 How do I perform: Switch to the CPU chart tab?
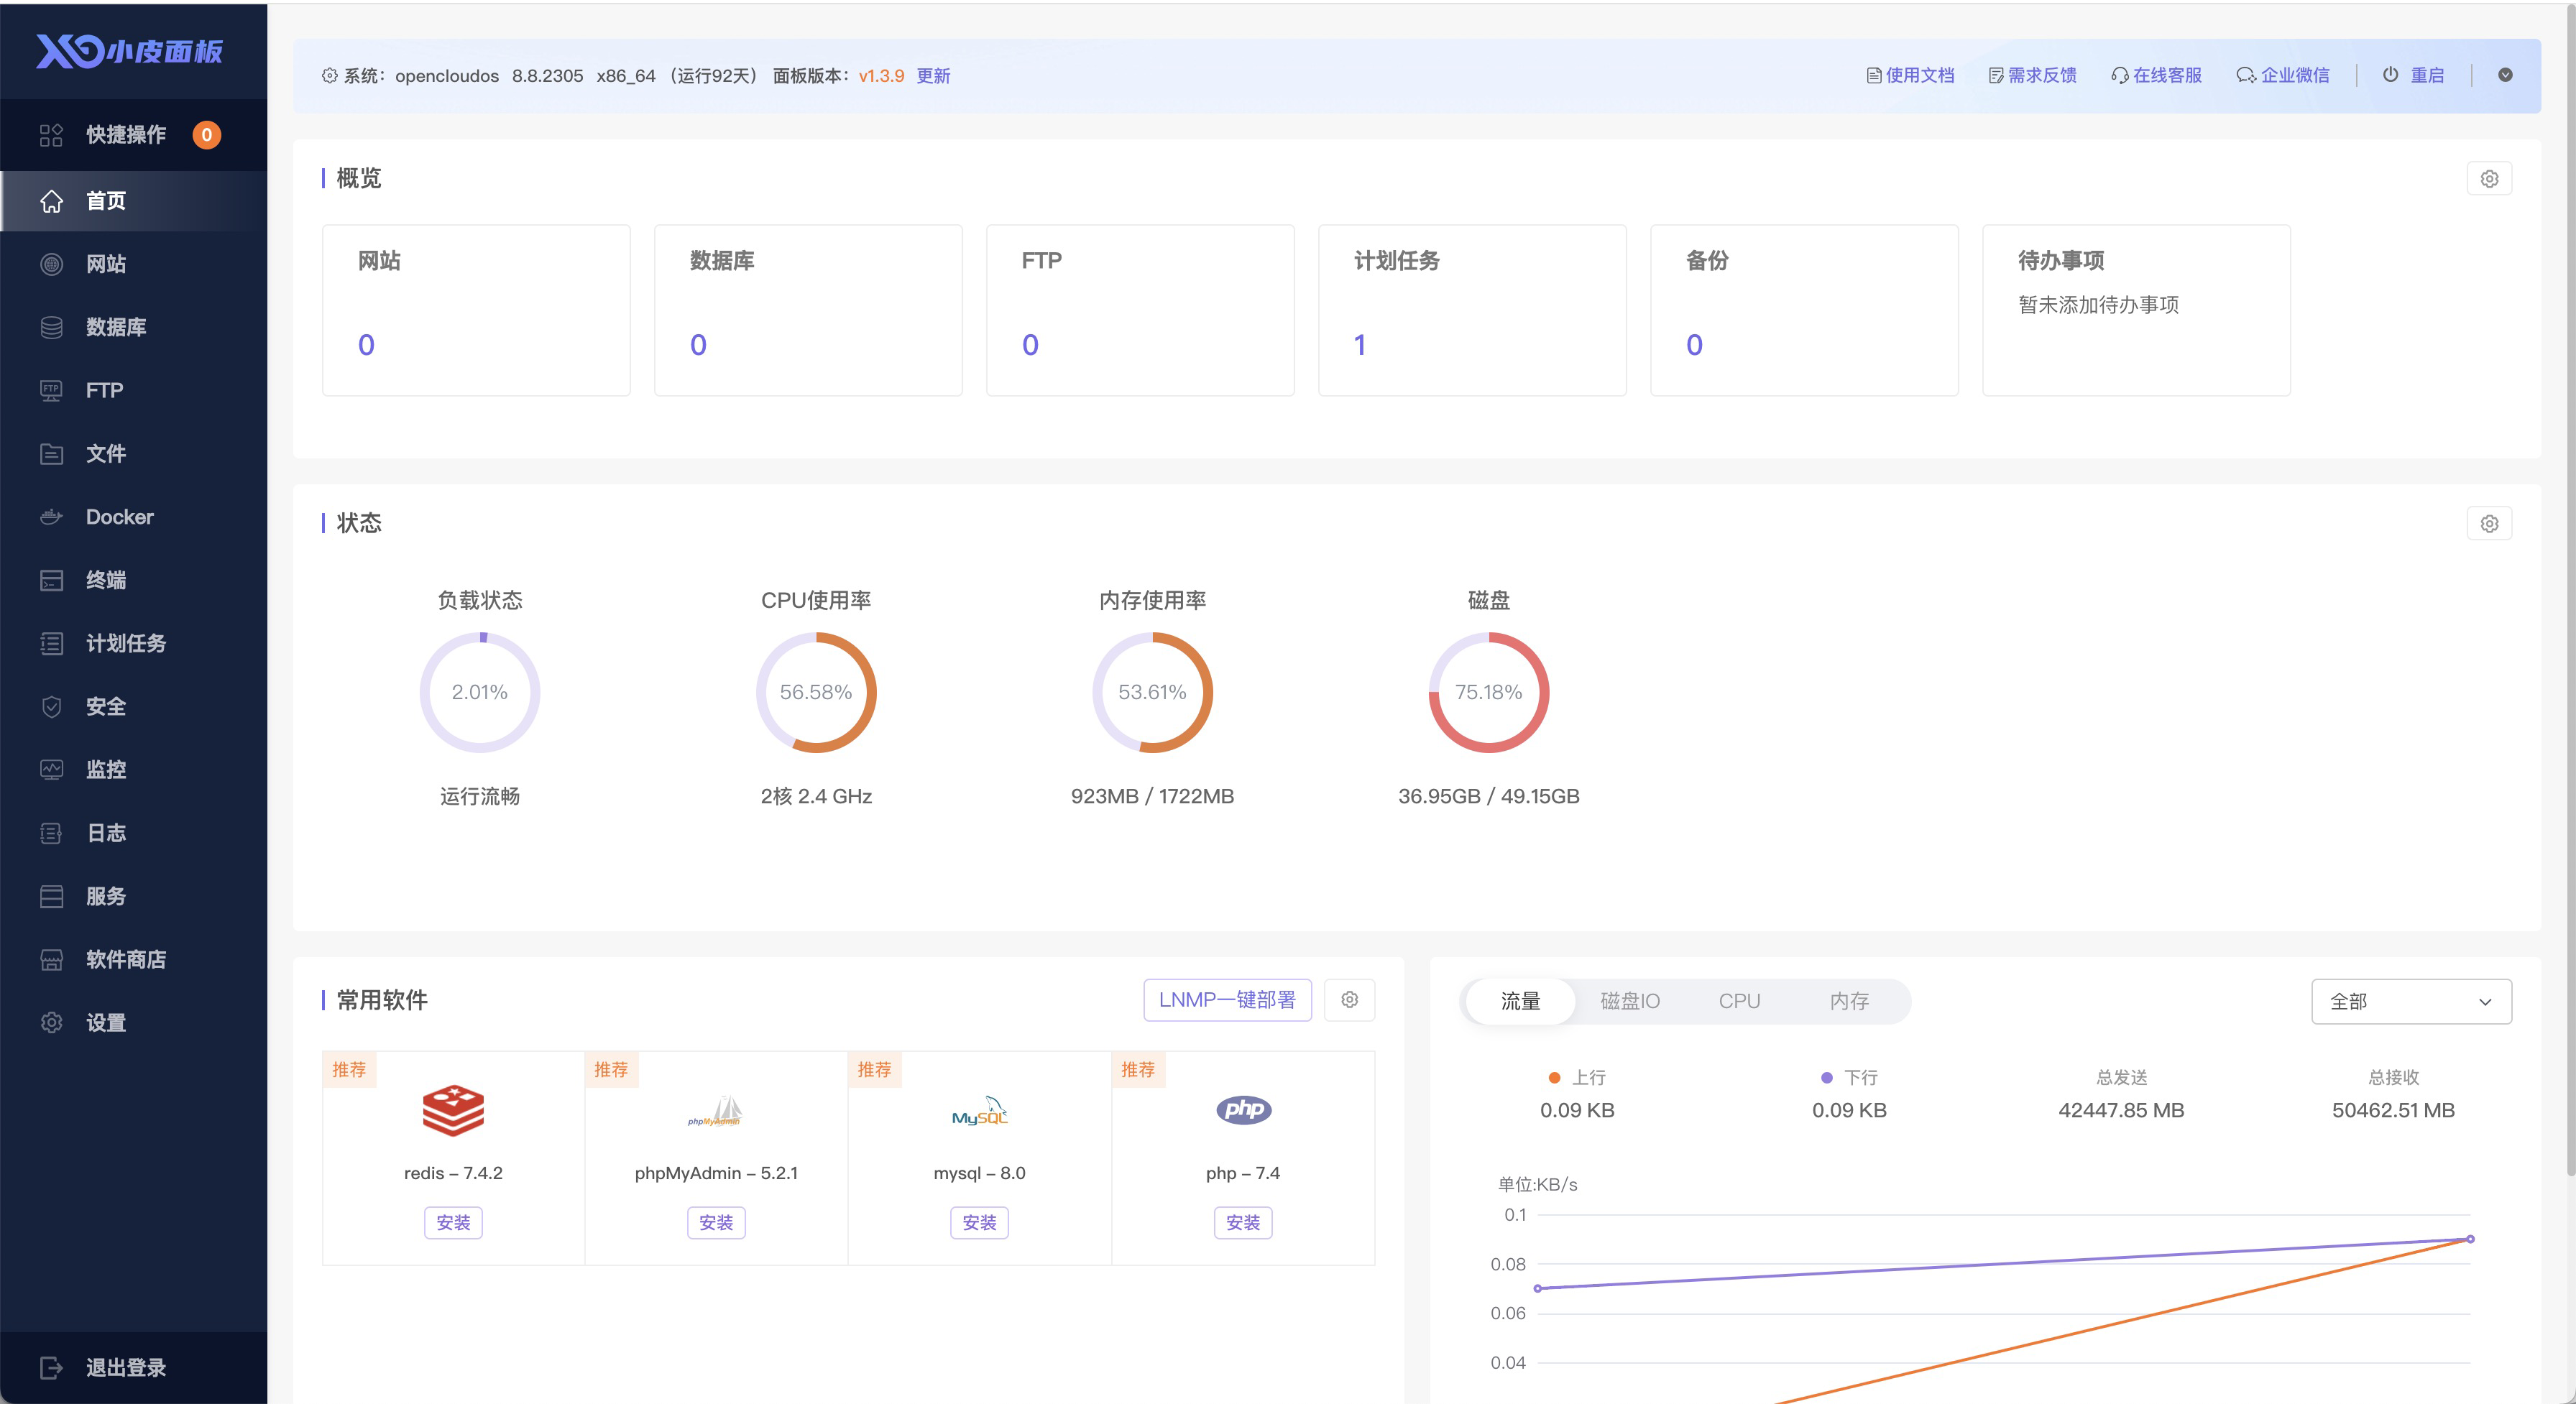tap(1739, 1002)
